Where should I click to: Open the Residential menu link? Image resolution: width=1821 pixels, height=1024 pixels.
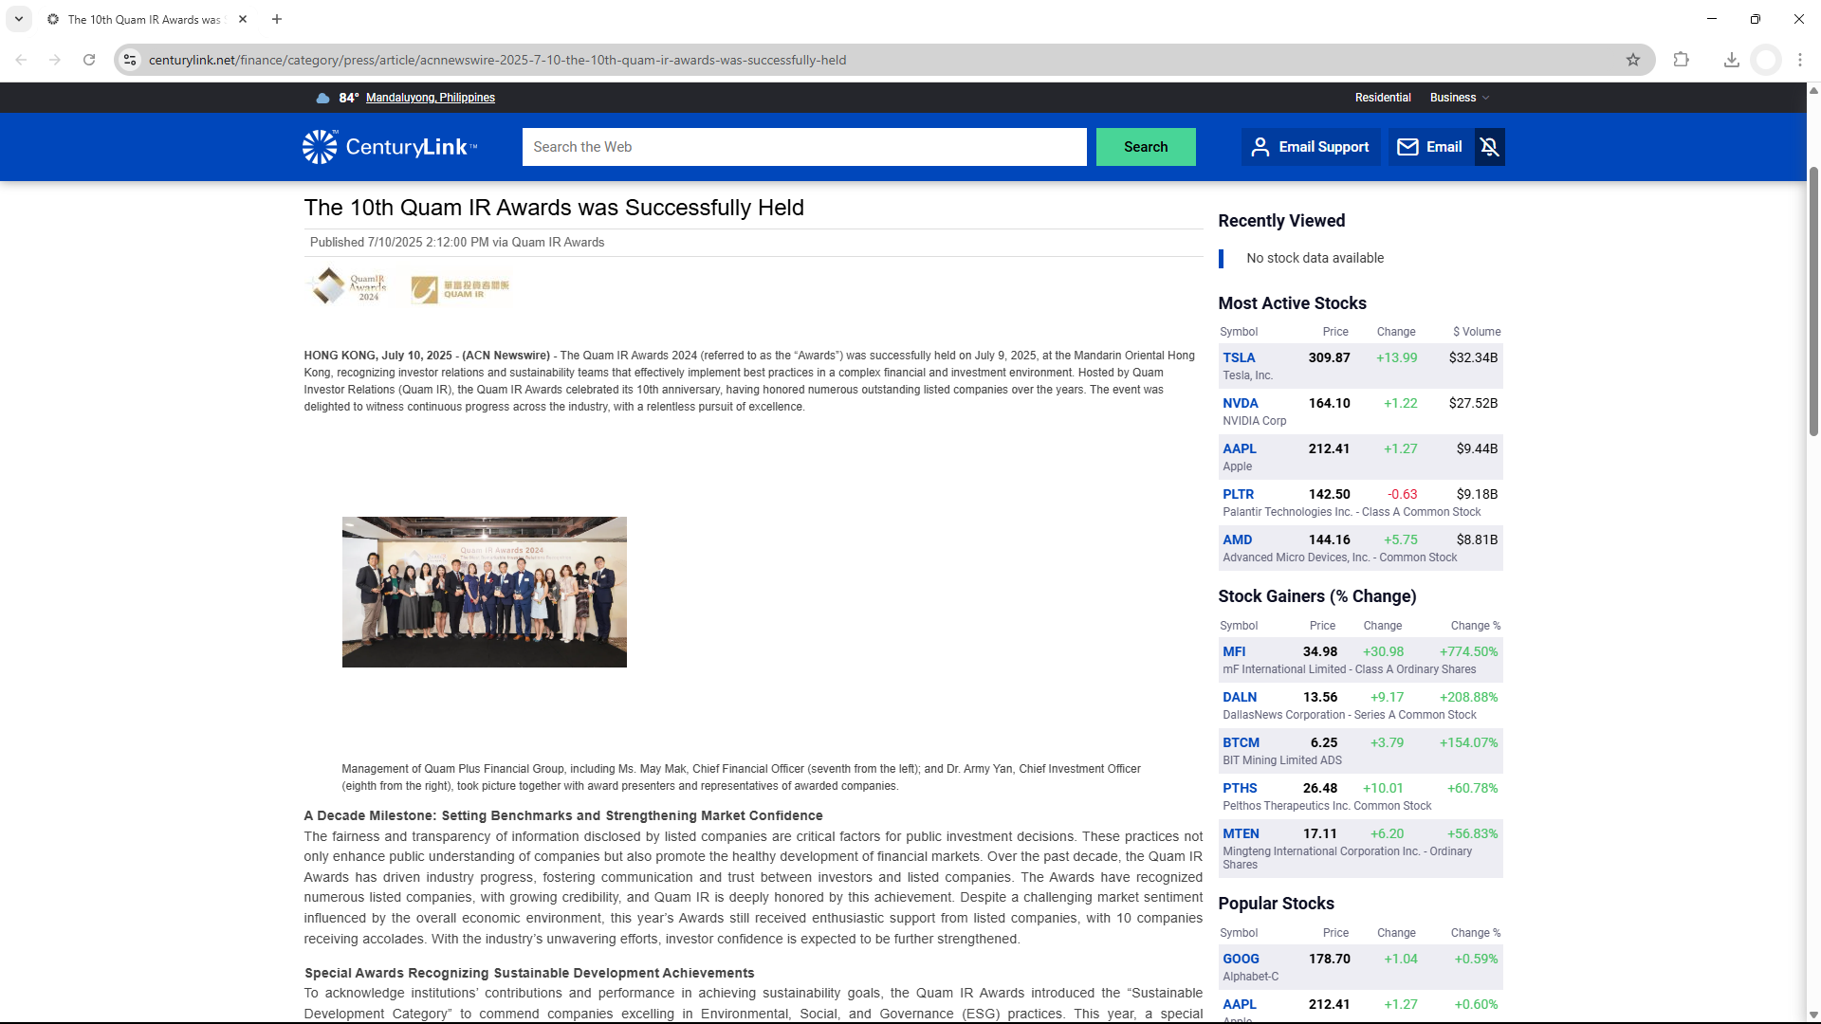(x=1383, y=98)
